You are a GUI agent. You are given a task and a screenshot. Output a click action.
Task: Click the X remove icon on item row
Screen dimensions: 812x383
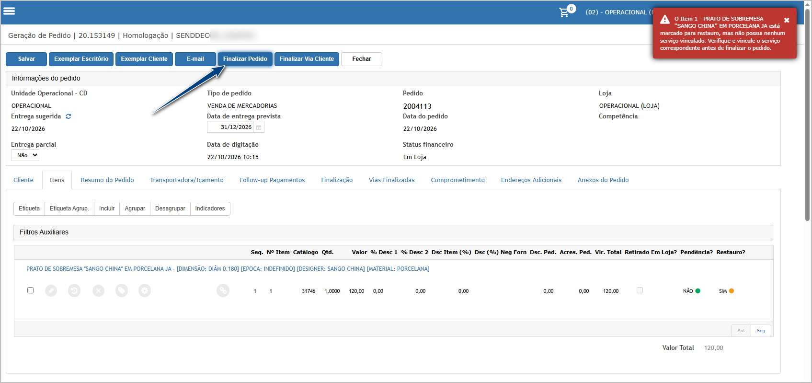point(98,290)
